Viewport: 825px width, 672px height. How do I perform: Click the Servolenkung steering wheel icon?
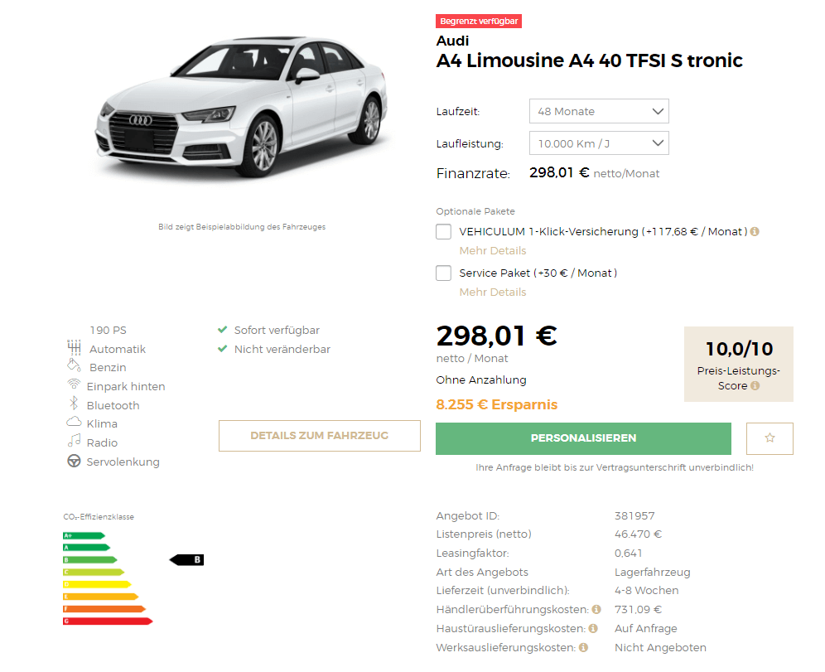[x=75, y=461]
